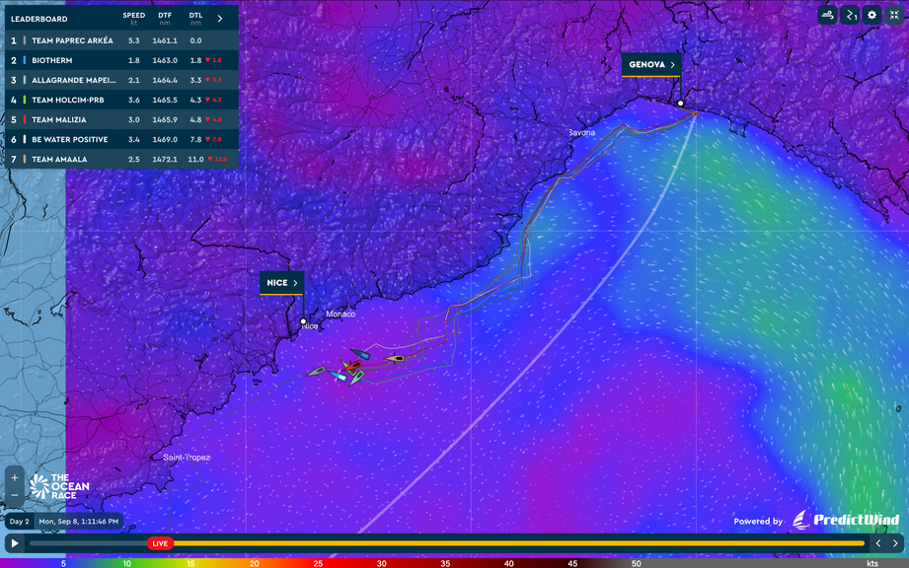The image size is (909, 568).
Task: Select the dark blue boat on the map
Action: point(360,353)
